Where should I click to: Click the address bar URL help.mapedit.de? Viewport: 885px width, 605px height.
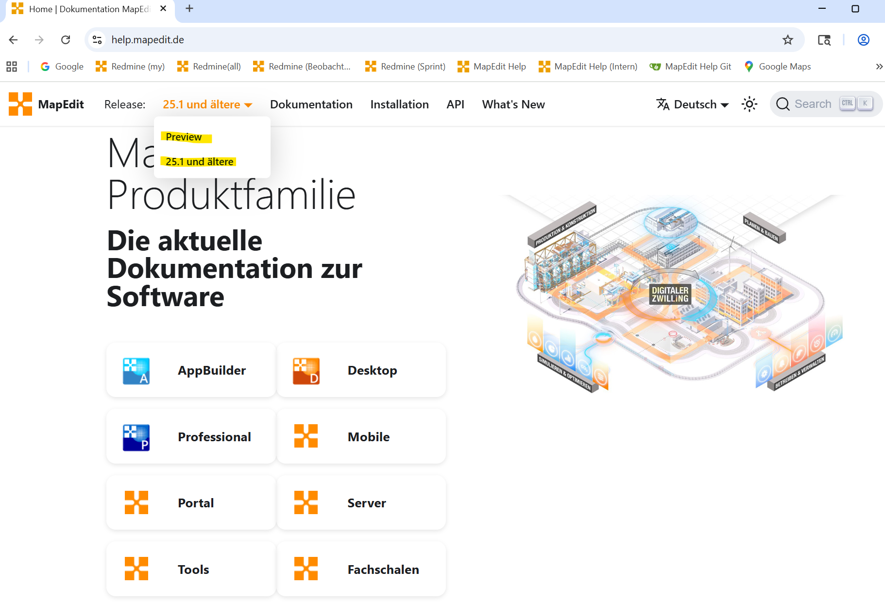coord(148,40)
